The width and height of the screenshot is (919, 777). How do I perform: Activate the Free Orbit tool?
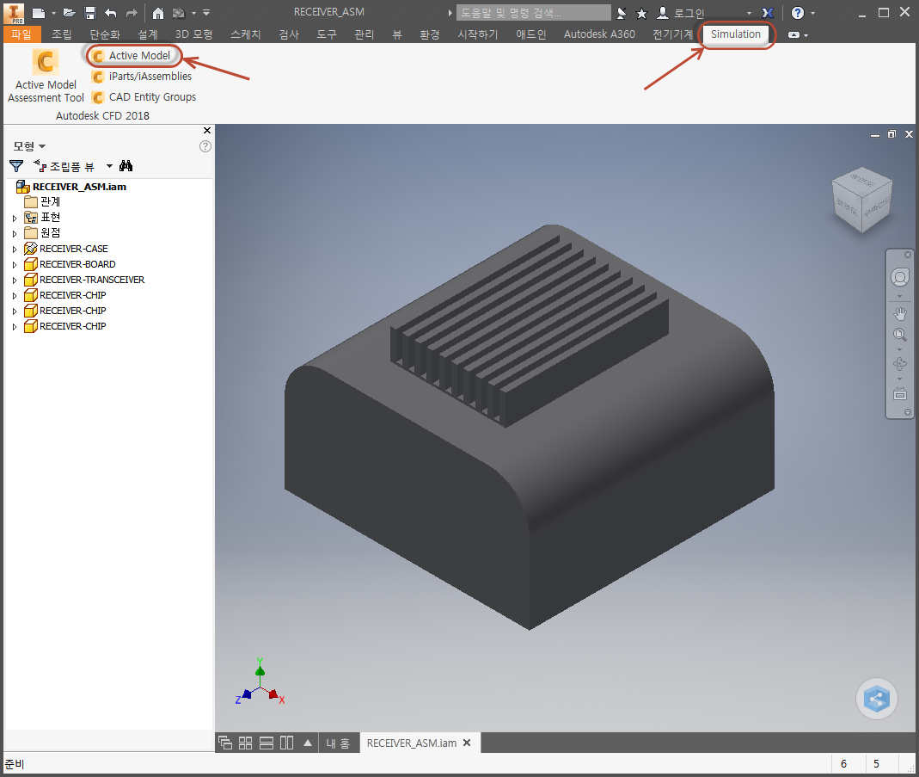[900, 364]
